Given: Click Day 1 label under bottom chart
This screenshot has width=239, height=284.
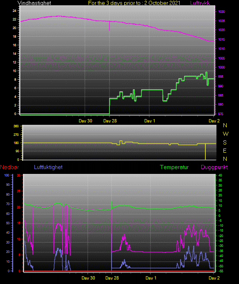Looking at the screenshot, I should (151, 278).
